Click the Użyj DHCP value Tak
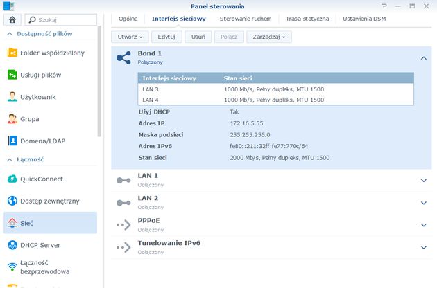The width and height of the screenshot is (437, 288). [x=234, y=111]
